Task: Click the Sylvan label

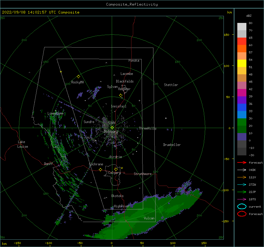Action: (x=112, y=87)
